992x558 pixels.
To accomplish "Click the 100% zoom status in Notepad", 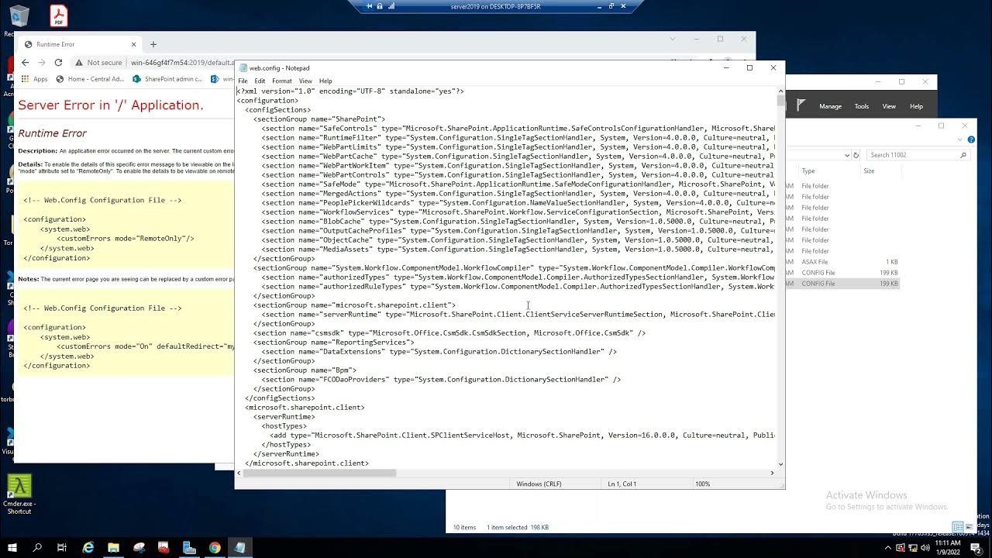I will (x=702, y=484).
